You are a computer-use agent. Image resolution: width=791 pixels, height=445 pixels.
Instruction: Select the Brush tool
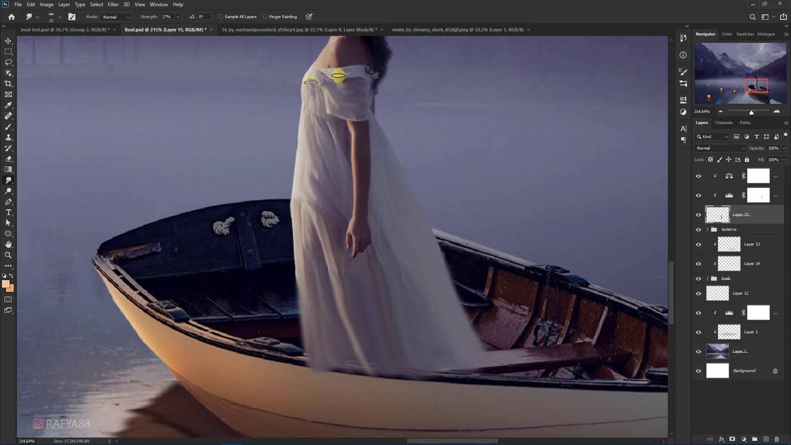click(x=8, y=127)
